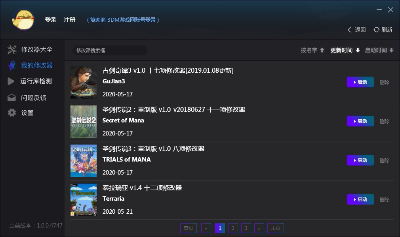Click the 运行库检测 play icon

click(x=11, y=81)
